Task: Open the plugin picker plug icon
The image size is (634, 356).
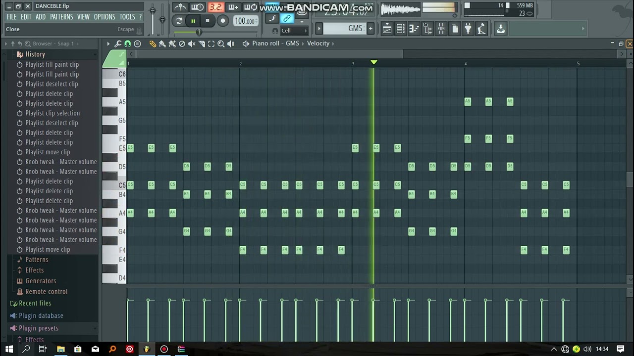Action: 468,29
